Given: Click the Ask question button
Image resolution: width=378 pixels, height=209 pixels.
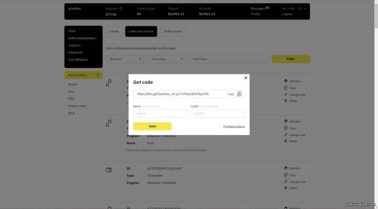Looking at the screenshot, I should pyautogui.click(x=83, y=75).
